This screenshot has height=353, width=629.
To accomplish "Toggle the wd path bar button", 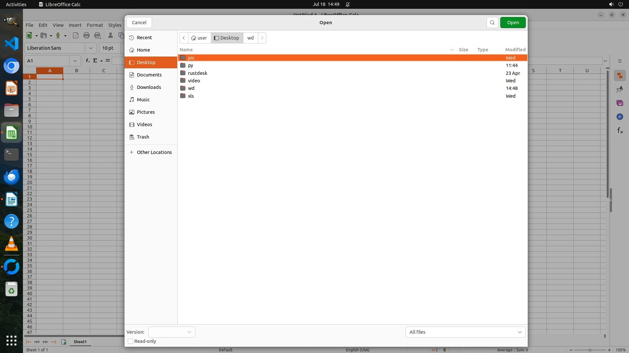I will (x=250, y=38).
